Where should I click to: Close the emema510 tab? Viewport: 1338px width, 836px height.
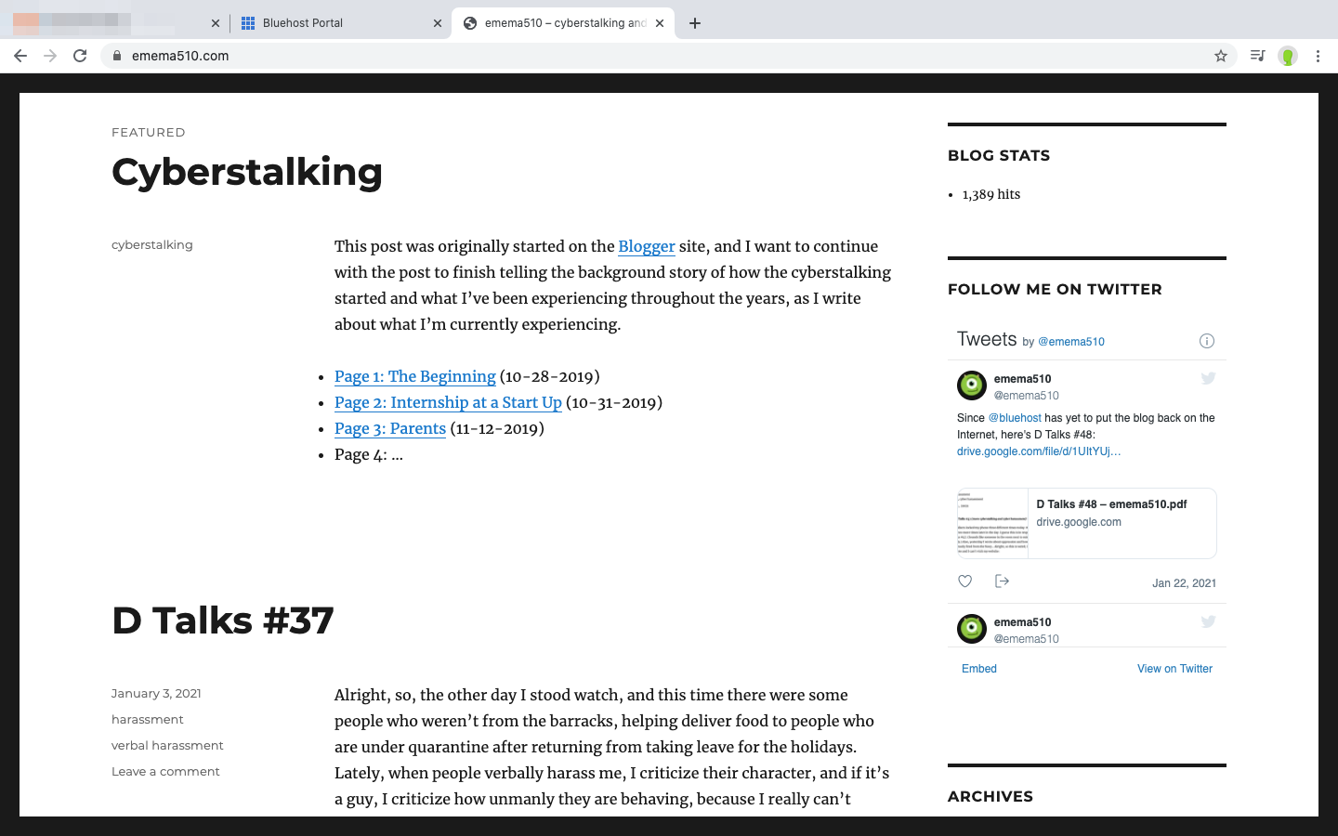660,23
